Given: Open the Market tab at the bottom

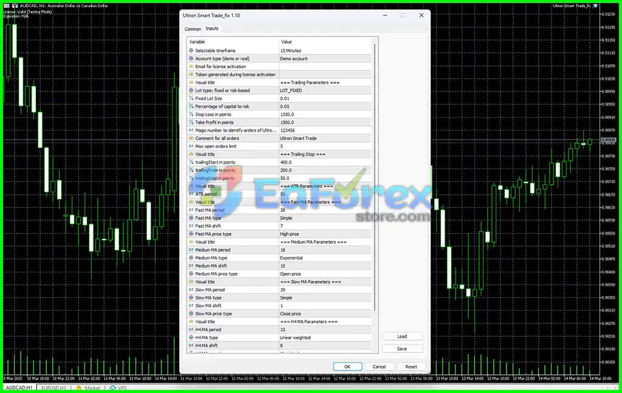Looking at the screenshot, I should coord(89,388).
